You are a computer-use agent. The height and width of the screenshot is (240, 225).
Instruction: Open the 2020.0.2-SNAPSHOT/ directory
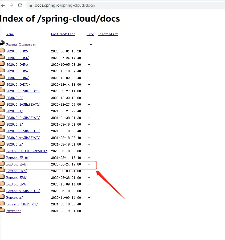(x=23, y=118)
